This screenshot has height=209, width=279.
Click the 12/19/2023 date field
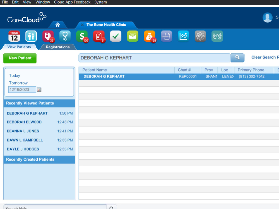click(22, 89)
